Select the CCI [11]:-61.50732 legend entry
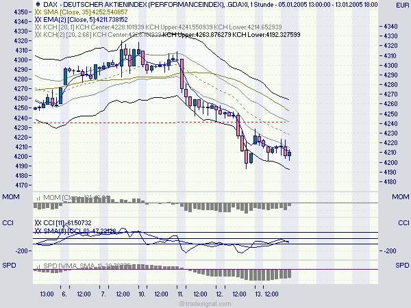The height and width of the screenshot is (308, 411). pos(67,223)
